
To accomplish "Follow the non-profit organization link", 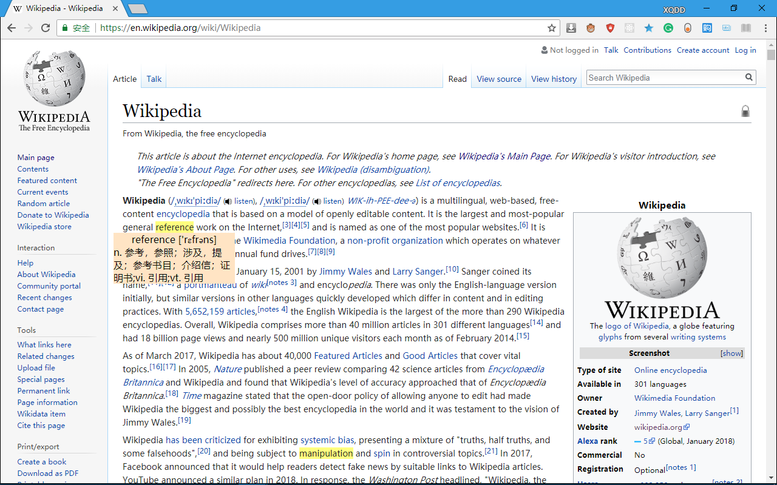I will coord(395,241).
